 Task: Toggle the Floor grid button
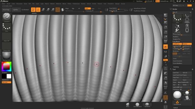click(x=165, y=47)
